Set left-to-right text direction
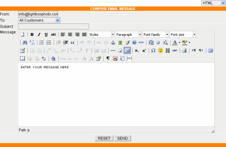The width and height of the screenshot is (226, 147). coord(194,51)
